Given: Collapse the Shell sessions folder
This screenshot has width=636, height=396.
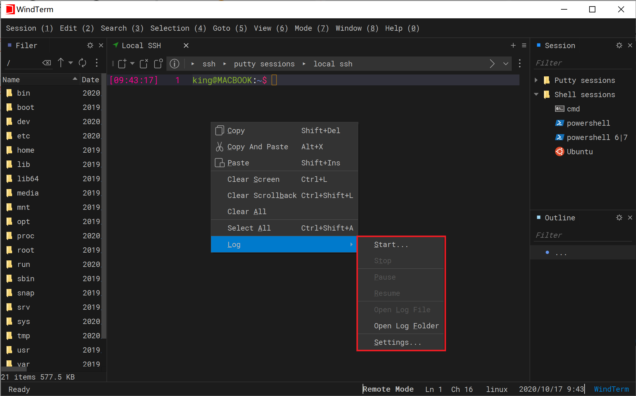Looking at the screenshot, I should (536, 95).
